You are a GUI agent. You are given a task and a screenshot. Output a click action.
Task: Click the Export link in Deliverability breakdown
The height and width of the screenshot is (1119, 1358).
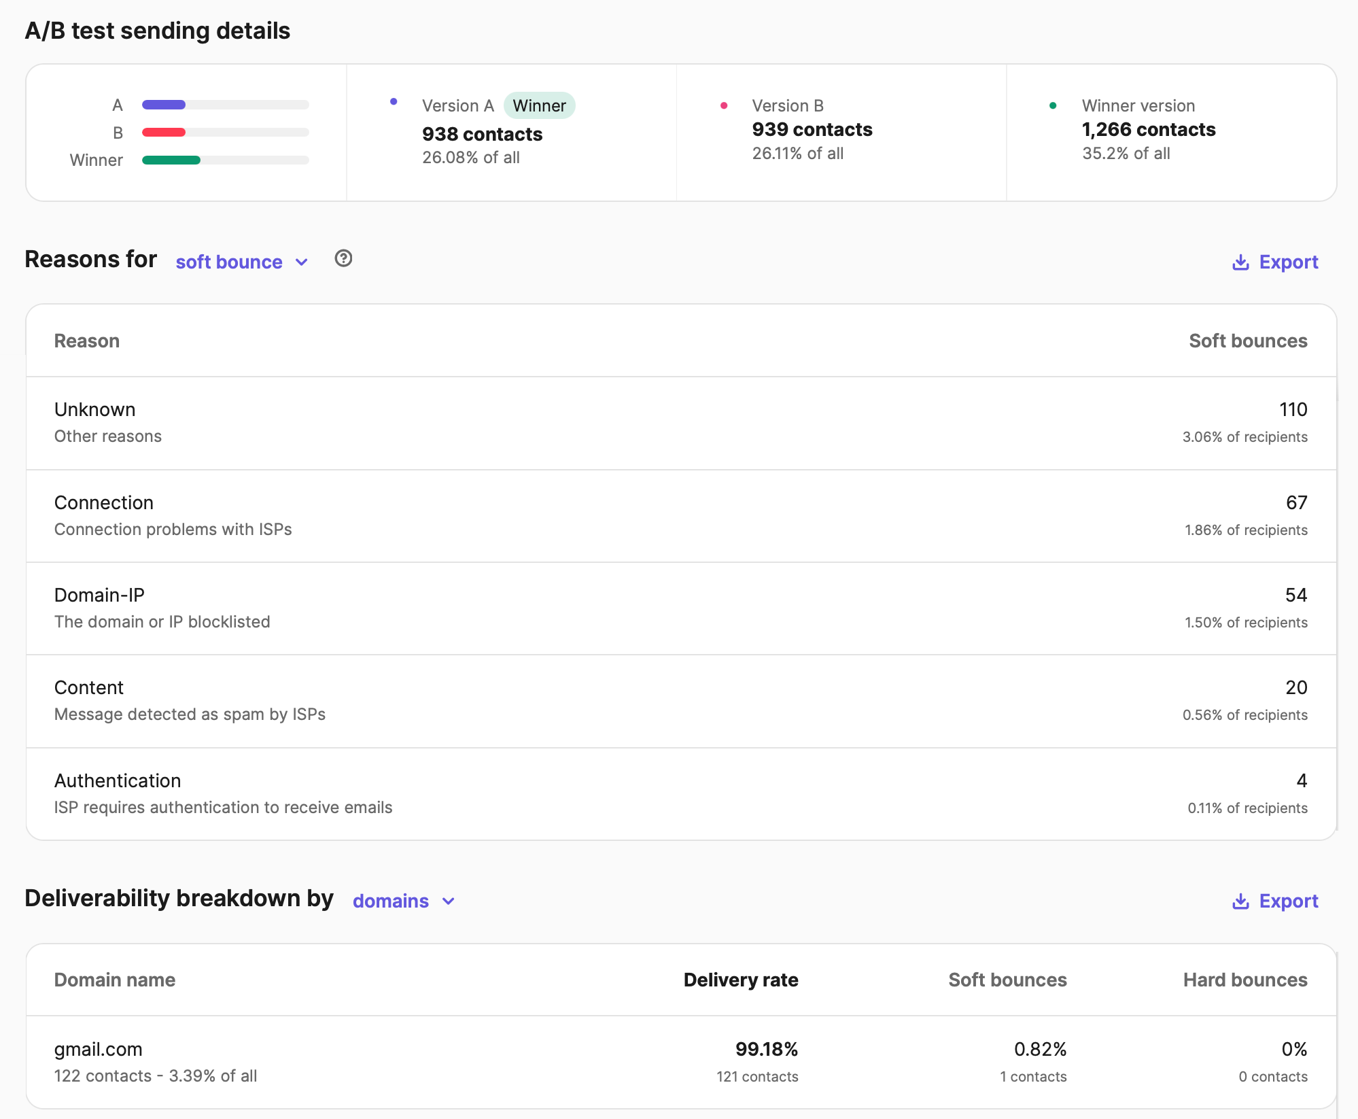[1289, 901]
